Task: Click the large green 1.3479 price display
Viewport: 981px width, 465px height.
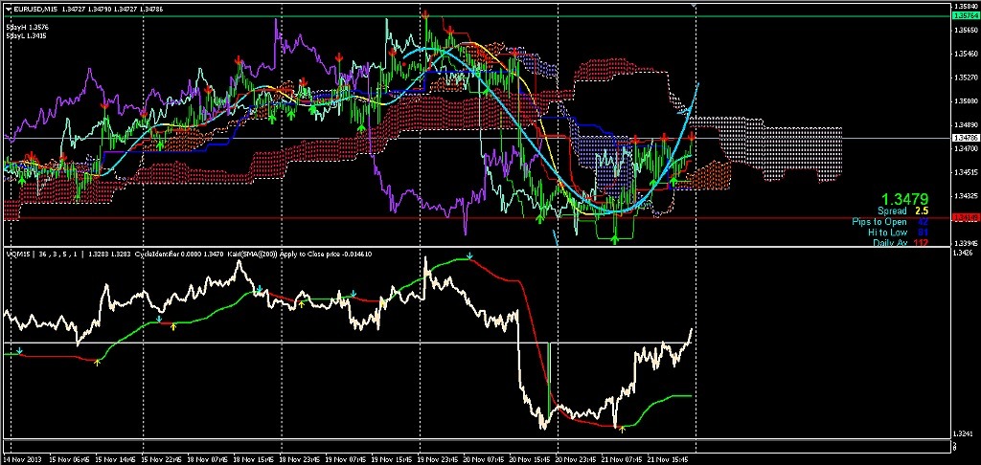Action: pos(904,199)
